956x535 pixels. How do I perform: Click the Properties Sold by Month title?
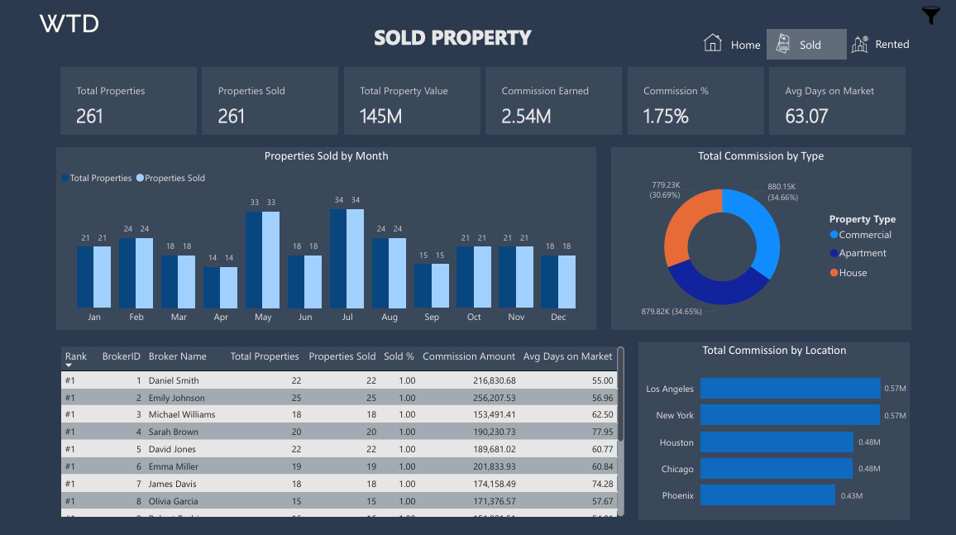pos(326,156)
